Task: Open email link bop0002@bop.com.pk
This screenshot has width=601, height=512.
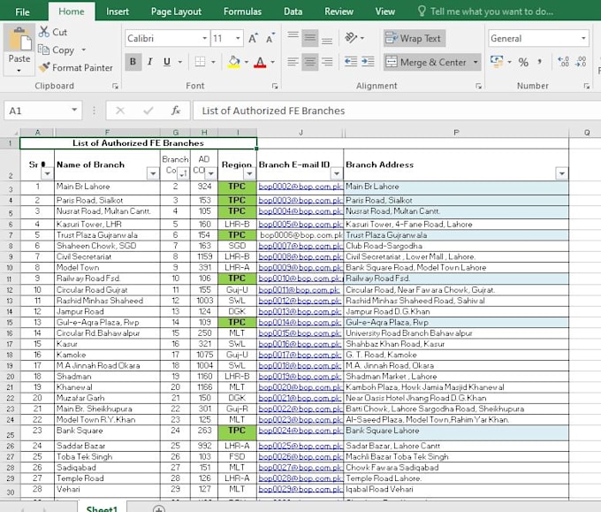Action: [300, 187]
